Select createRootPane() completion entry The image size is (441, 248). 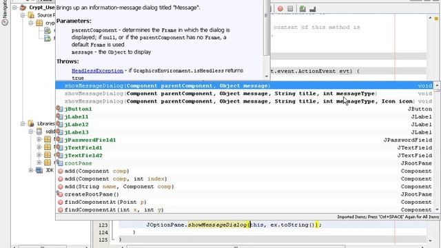coord(244,194)
